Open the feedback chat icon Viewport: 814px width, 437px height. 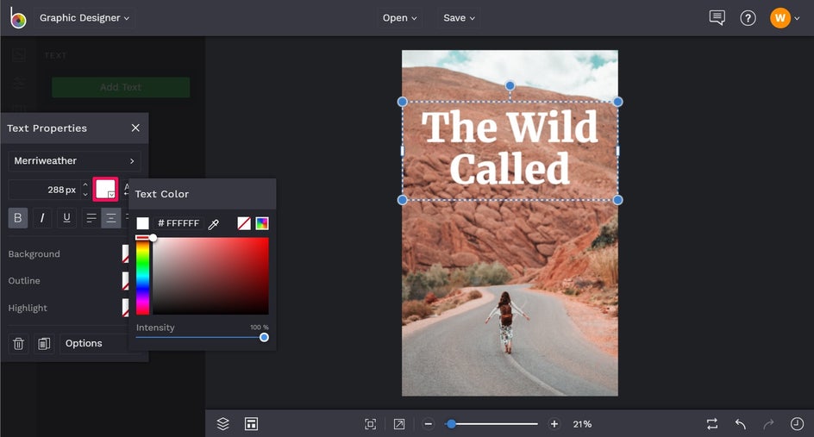[x=717, y=18]
